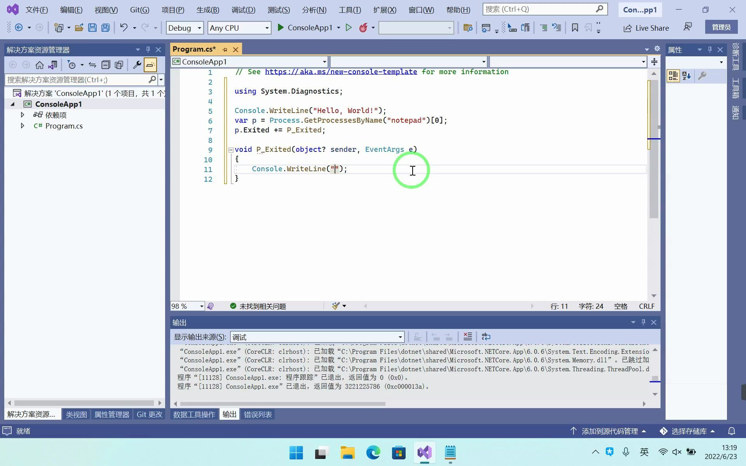The height and width of the screenshot is (466, 746).
Task: Open the 调试(D) Debug menu
Action: pyautogui.click(x=243, y=10)
